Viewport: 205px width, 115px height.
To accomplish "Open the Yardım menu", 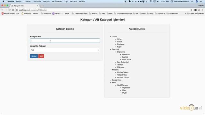I will point(82,1).
